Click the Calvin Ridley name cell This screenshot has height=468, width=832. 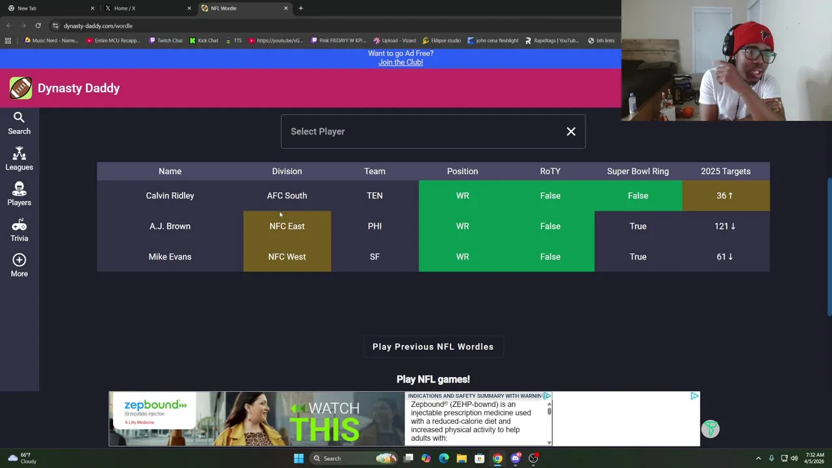170,196
